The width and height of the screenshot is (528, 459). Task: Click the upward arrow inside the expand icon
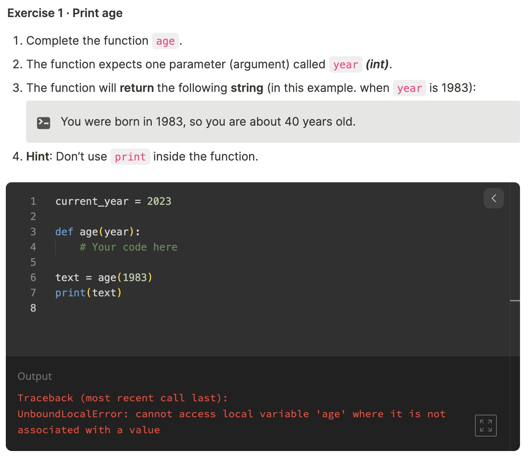click(x=490, y=422)
